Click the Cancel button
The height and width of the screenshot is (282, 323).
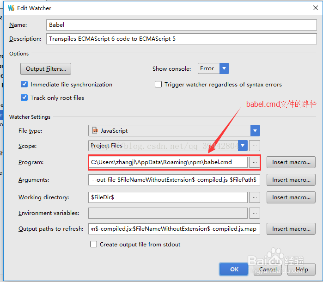pyautogui.click(x=268, y=269)
